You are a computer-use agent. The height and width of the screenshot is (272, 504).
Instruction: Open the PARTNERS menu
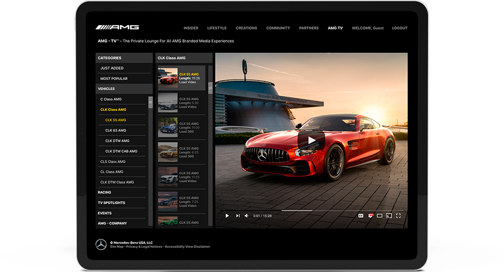point(309,28)
